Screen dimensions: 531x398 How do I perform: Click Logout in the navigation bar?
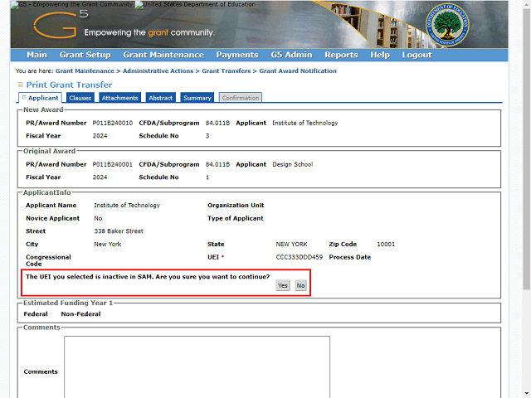coord(417,55)
